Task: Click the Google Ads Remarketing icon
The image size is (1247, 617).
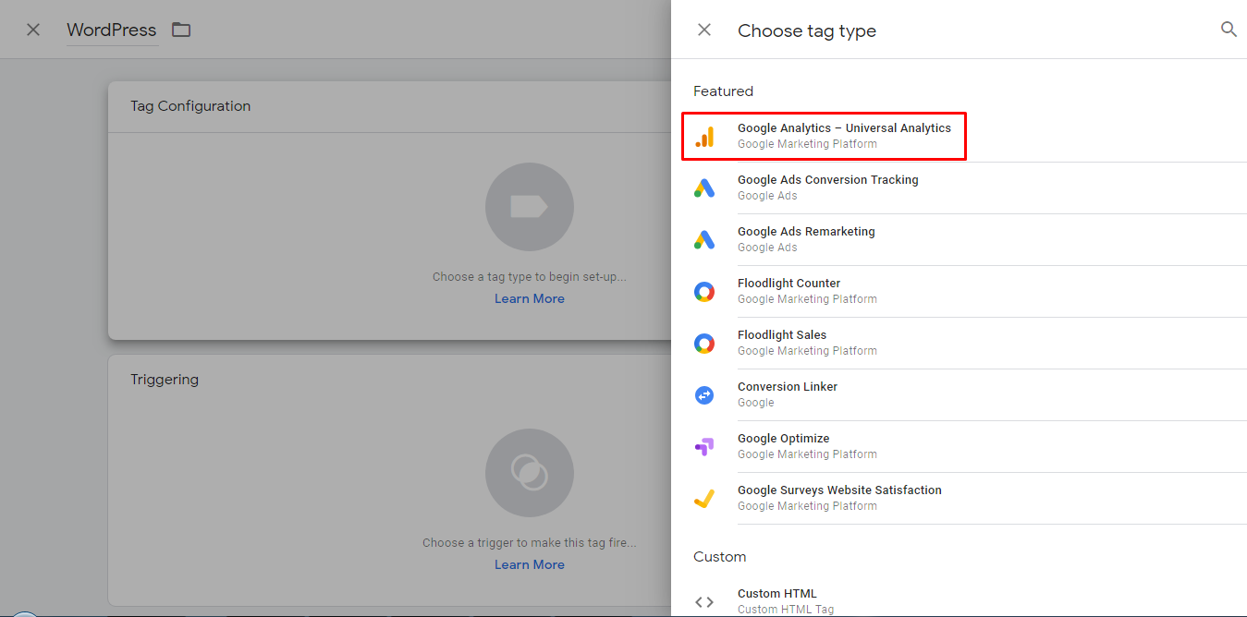Action: pyautogui.click(x=704, y=239)
